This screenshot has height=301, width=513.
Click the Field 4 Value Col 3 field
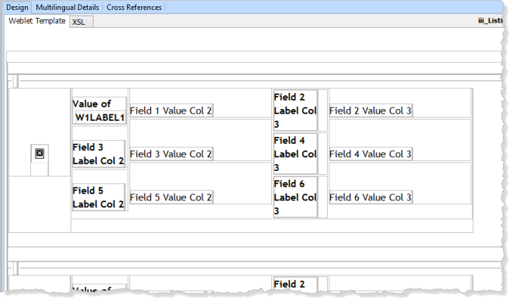(x=370, y=154)
